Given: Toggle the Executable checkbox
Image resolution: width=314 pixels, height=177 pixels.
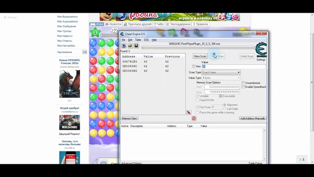Looking at the screenshot, I should pos(220,96).
